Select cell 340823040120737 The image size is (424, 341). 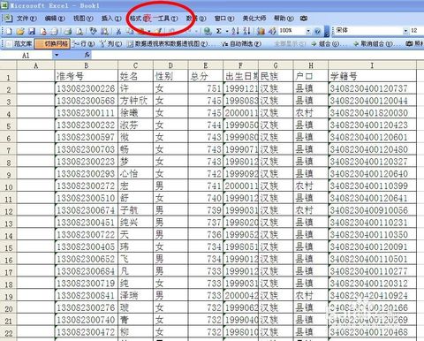[x=372, y=88]
